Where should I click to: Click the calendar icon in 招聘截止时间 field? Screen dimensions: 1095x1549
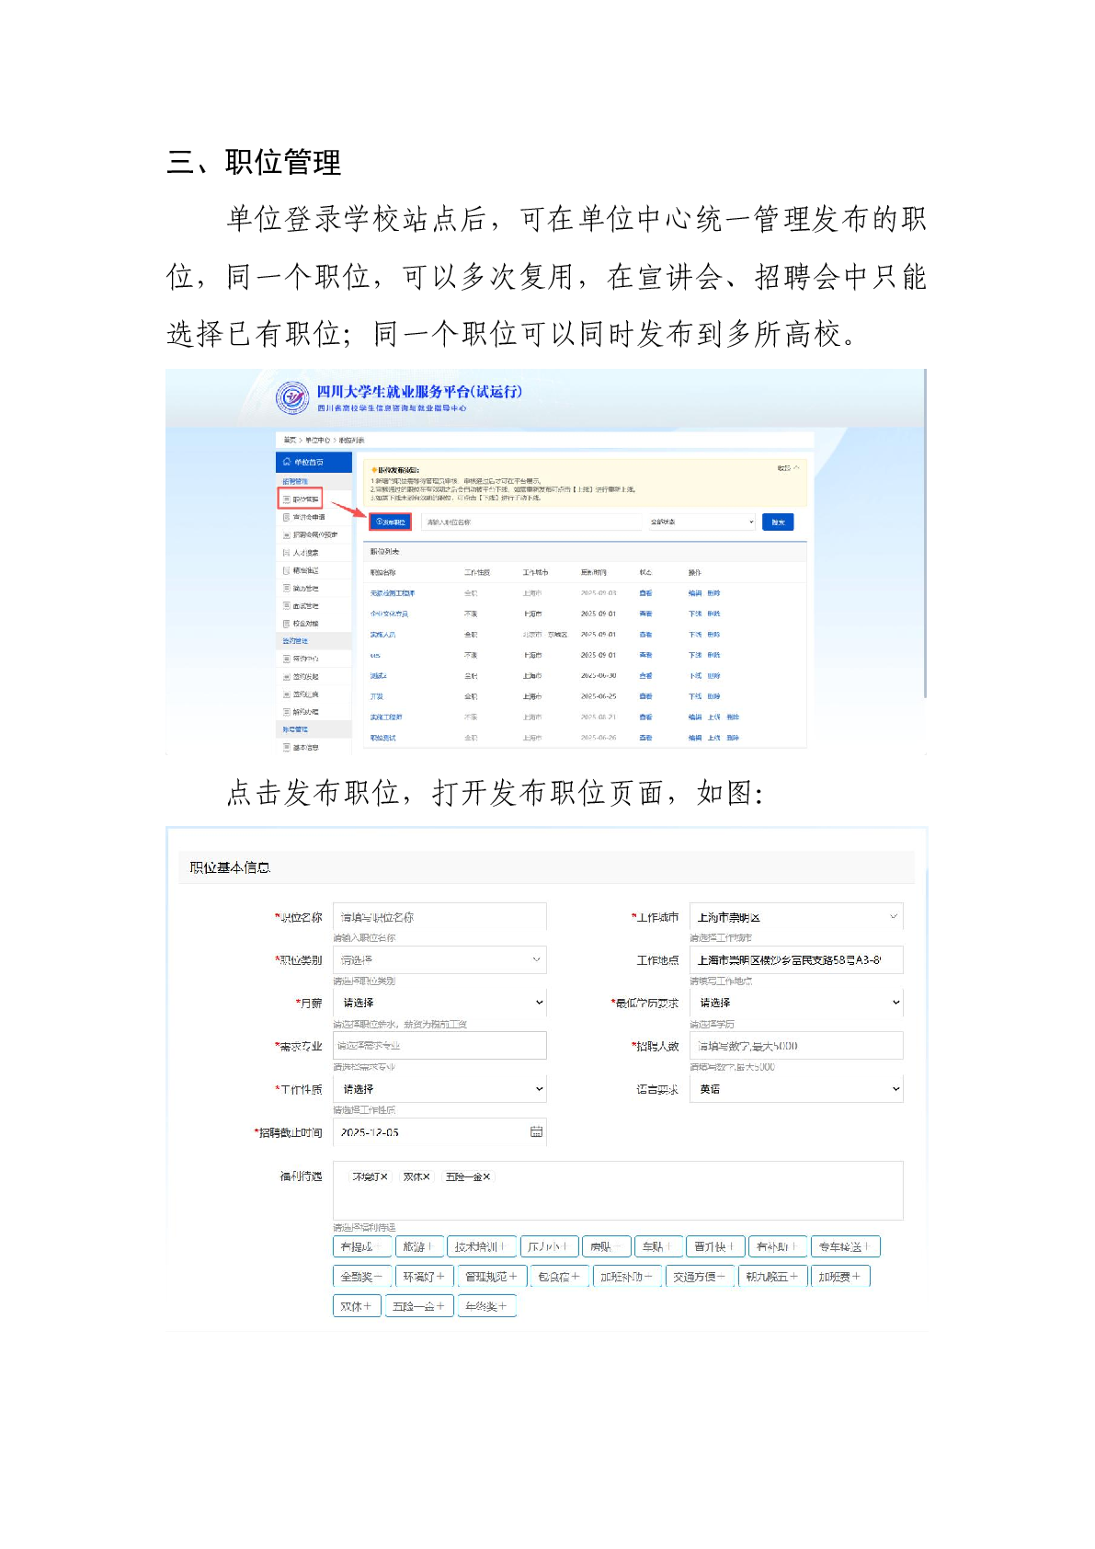tap(536, 1131)
